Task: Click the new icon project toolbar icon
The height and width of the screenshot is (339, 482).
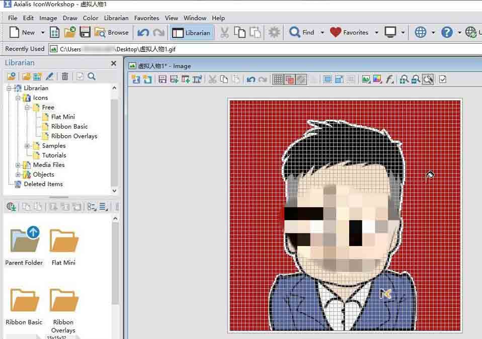Action: [54, 32]
